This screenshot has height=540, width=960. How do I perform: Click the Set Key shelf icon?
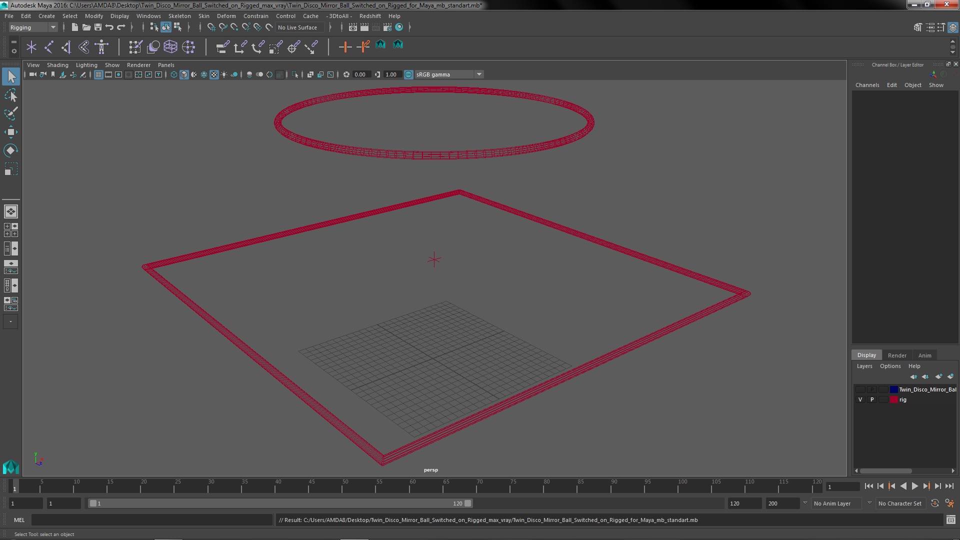(x=345, y=47)
